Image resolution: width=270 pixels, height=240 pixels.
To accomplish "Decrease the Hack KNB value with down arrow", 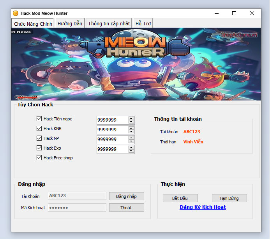I will coord(131,132).
